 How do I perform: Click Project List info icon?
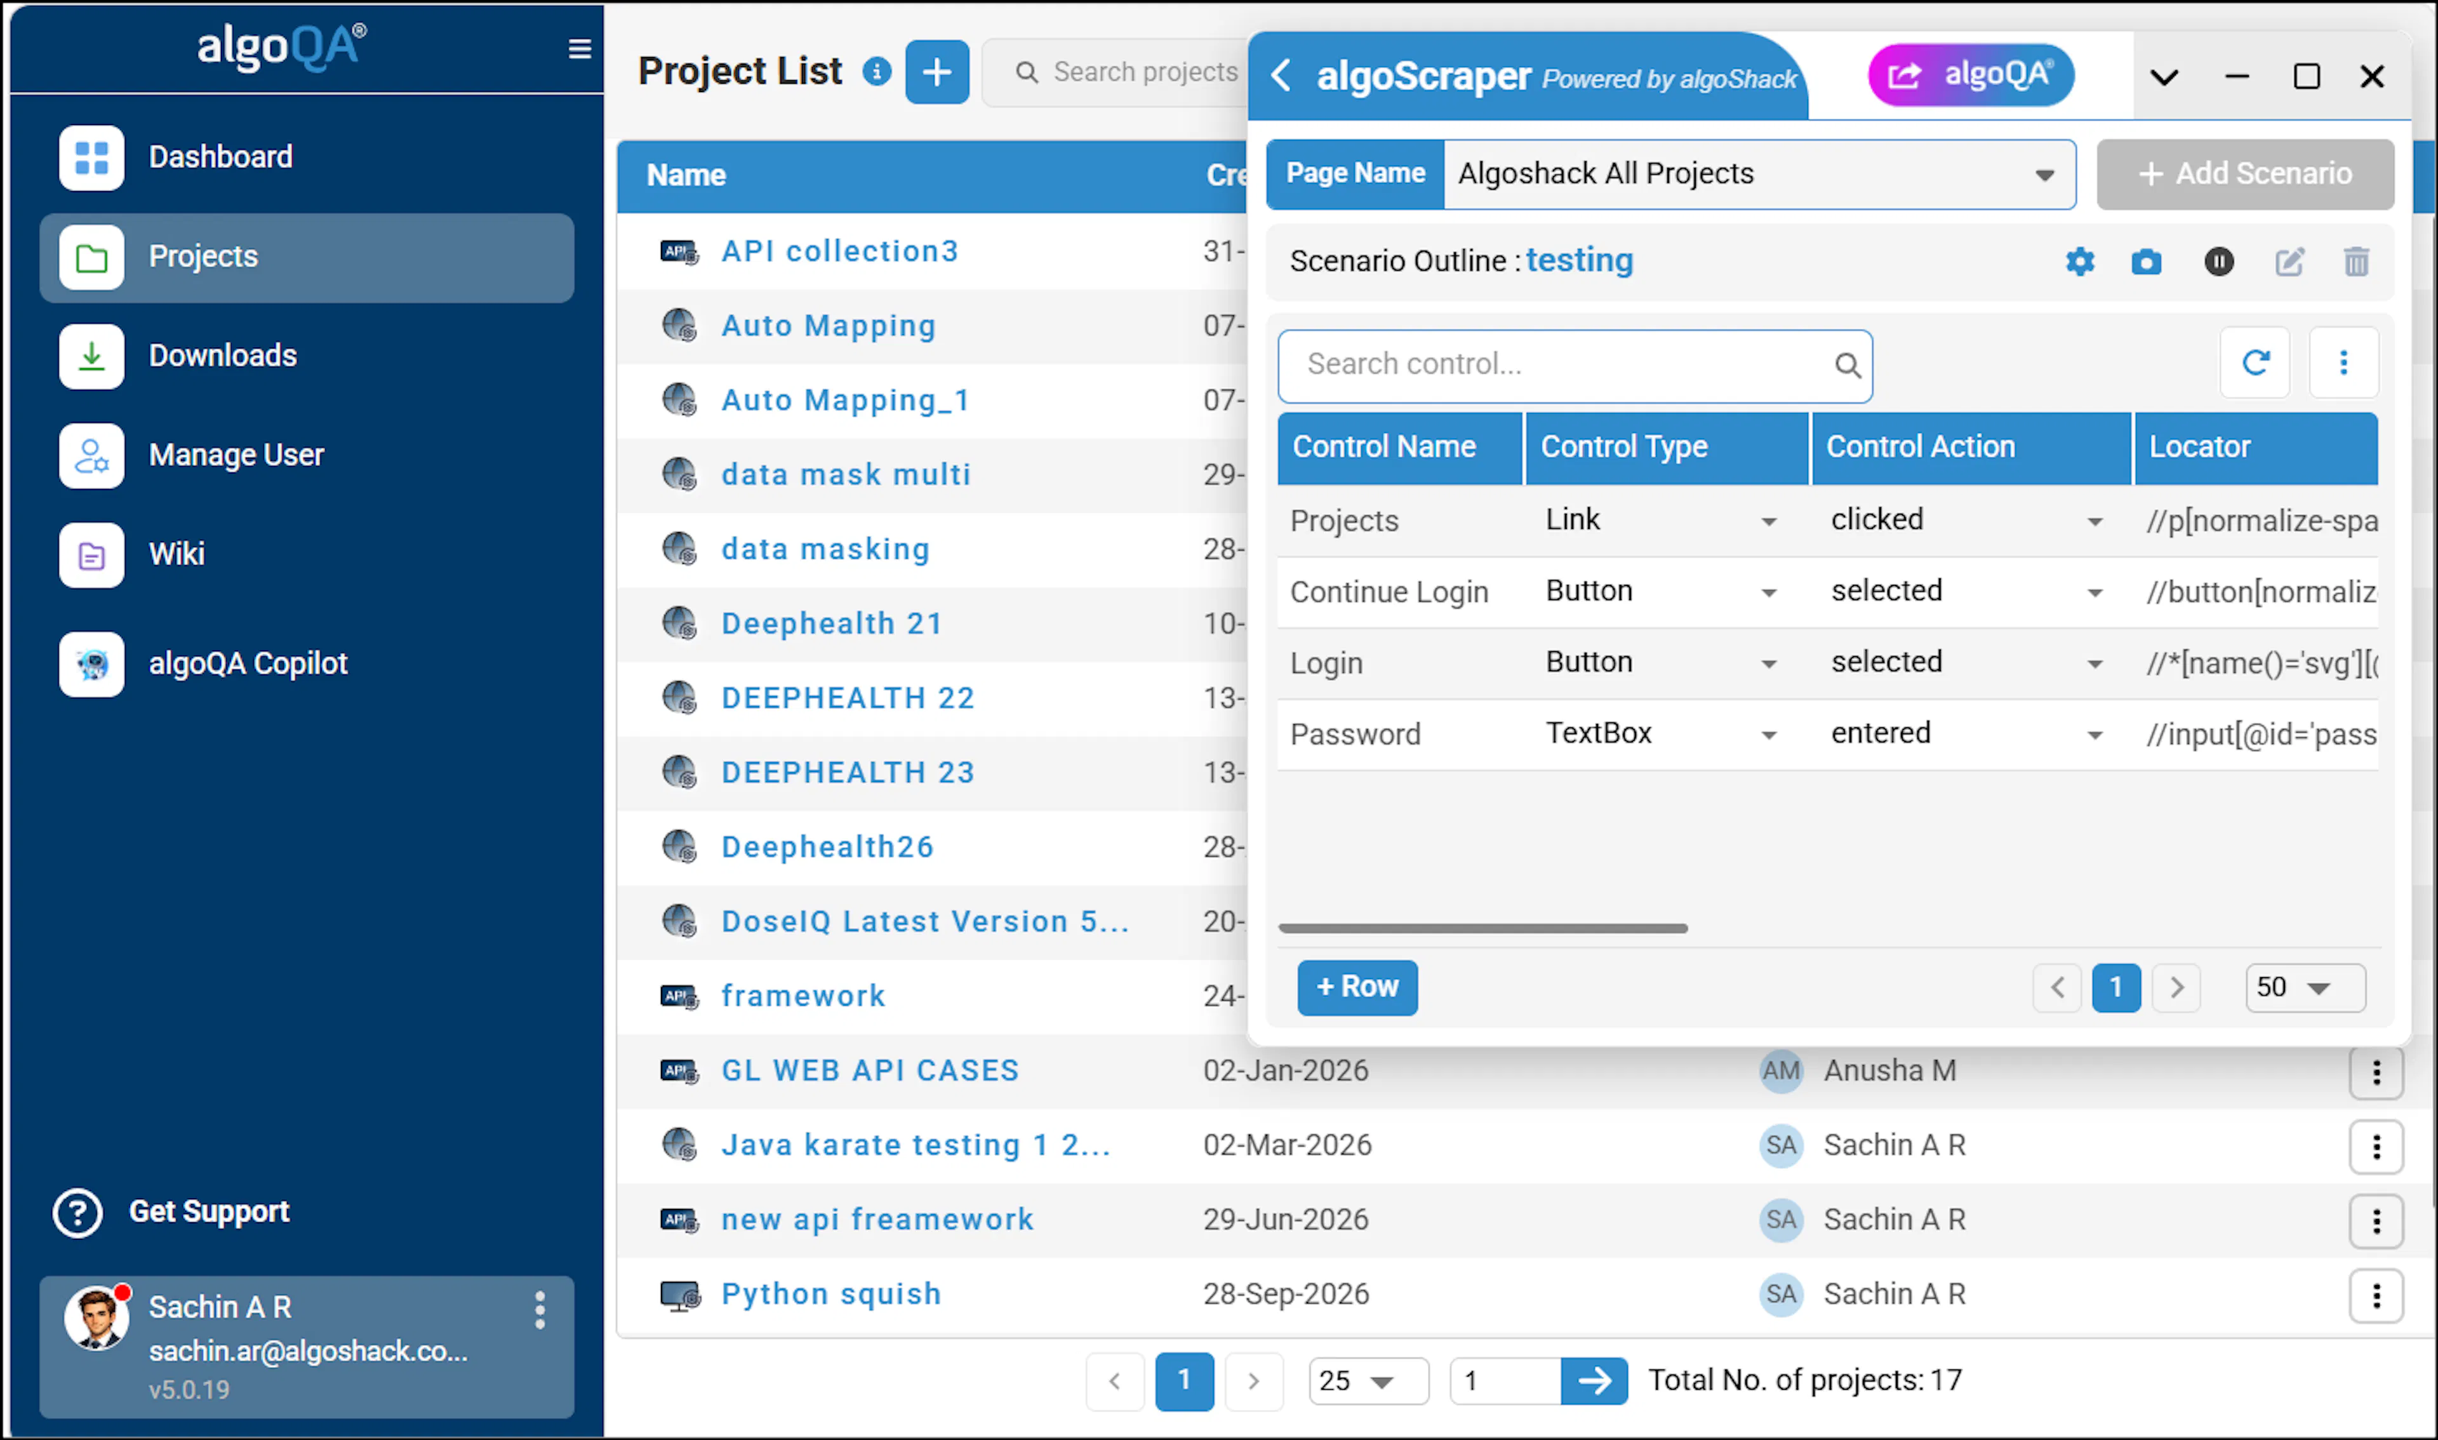(x=876, y=72)
